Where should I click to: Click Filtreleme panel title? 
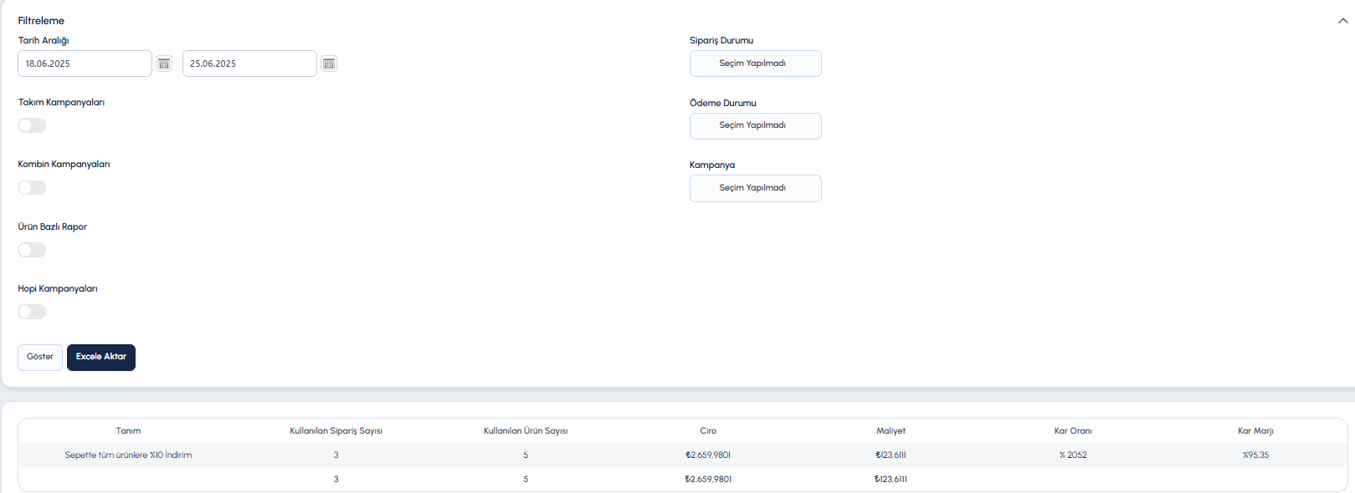41,21
